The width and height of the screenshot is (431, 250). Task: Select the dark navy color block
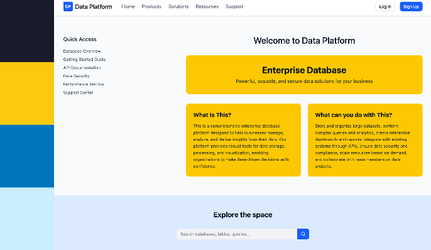click(x=27, y=31)
